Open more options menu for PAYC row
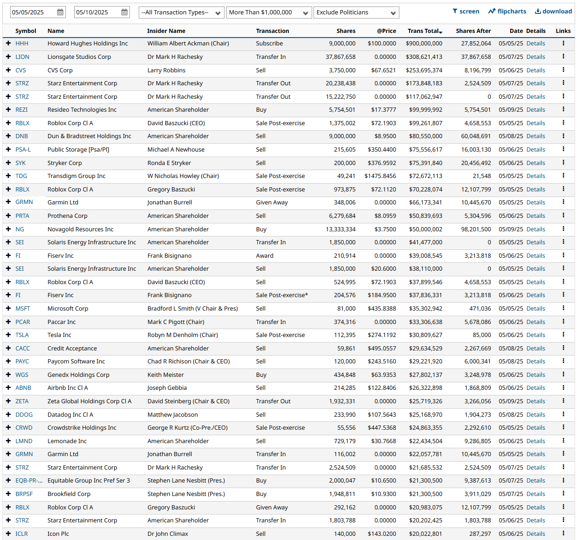The width and height of the screenshot is (577, 540). (x=564, y=361)
